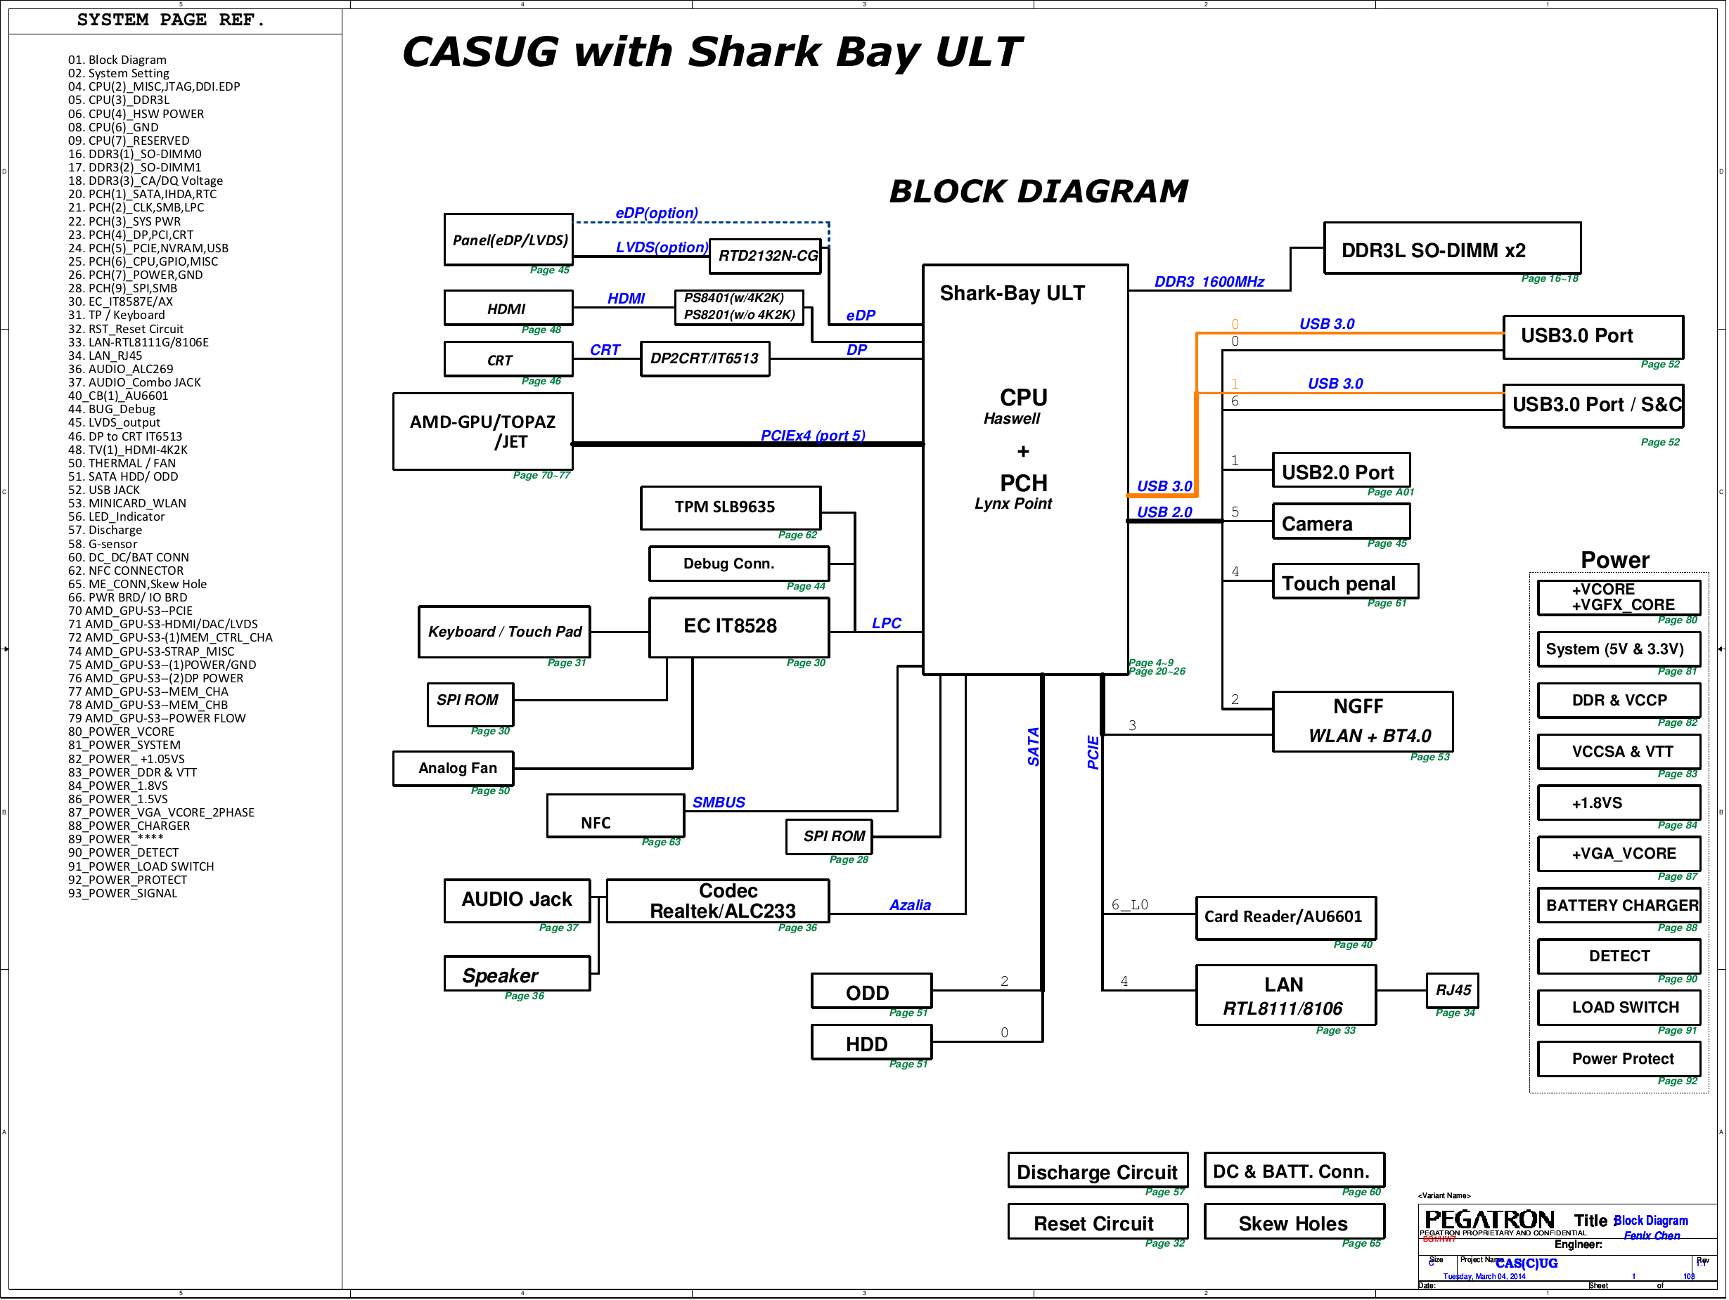Select the AMD-GPU/TOPAZ/JET block

click(x=483, y=431)
